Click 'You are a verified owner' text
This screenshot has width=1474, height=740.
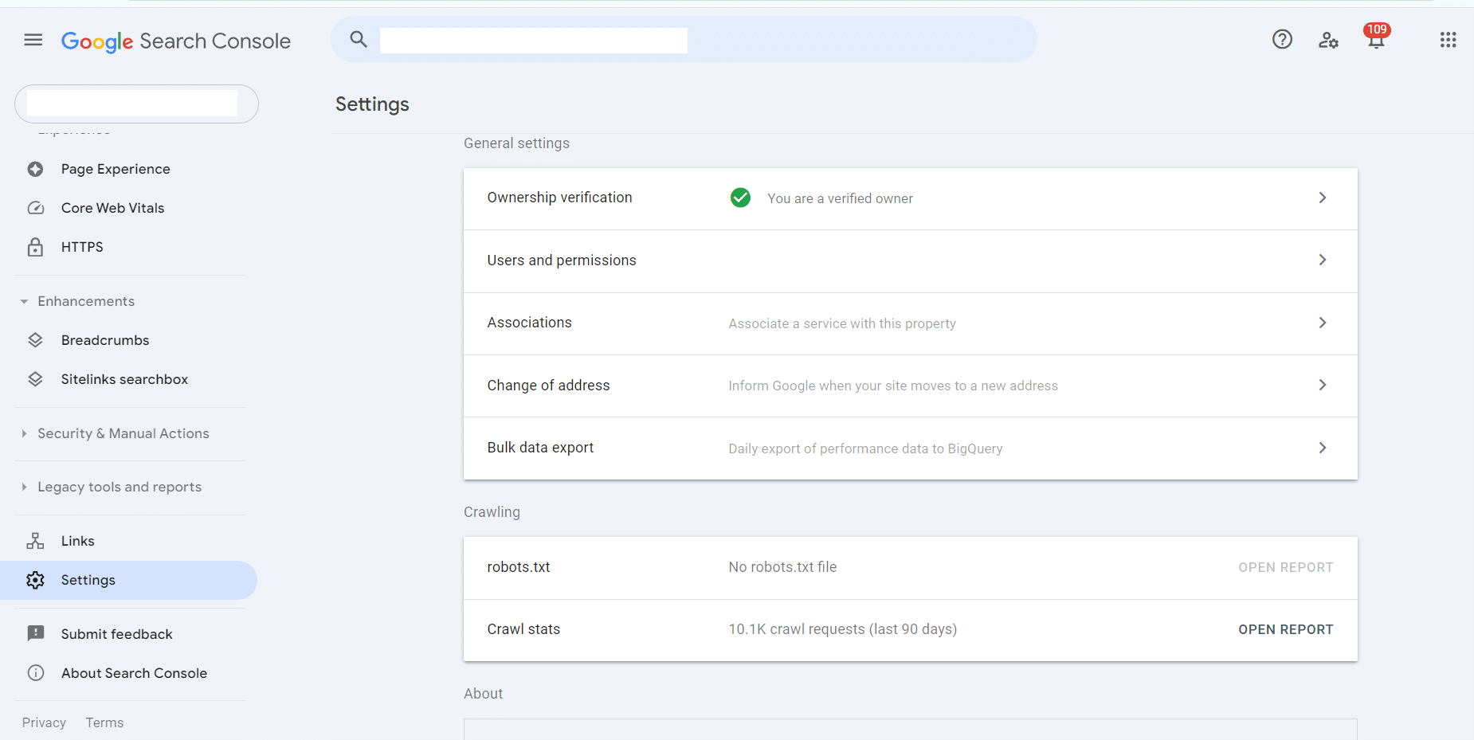(840, 198)
